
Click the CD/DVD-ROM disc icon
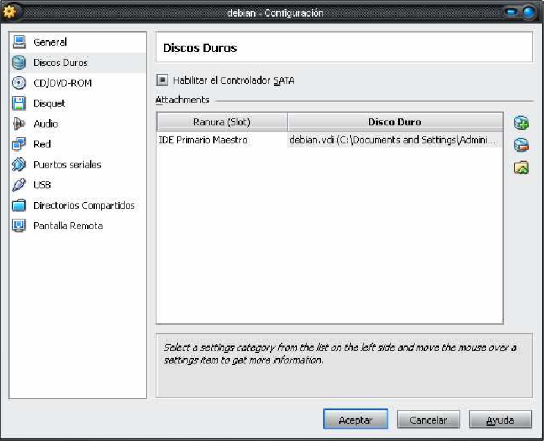19,83
